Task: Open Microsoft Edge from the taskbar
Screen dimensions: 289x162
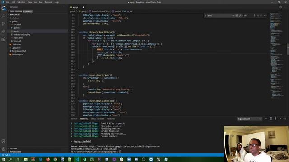Action: point(40,159)
